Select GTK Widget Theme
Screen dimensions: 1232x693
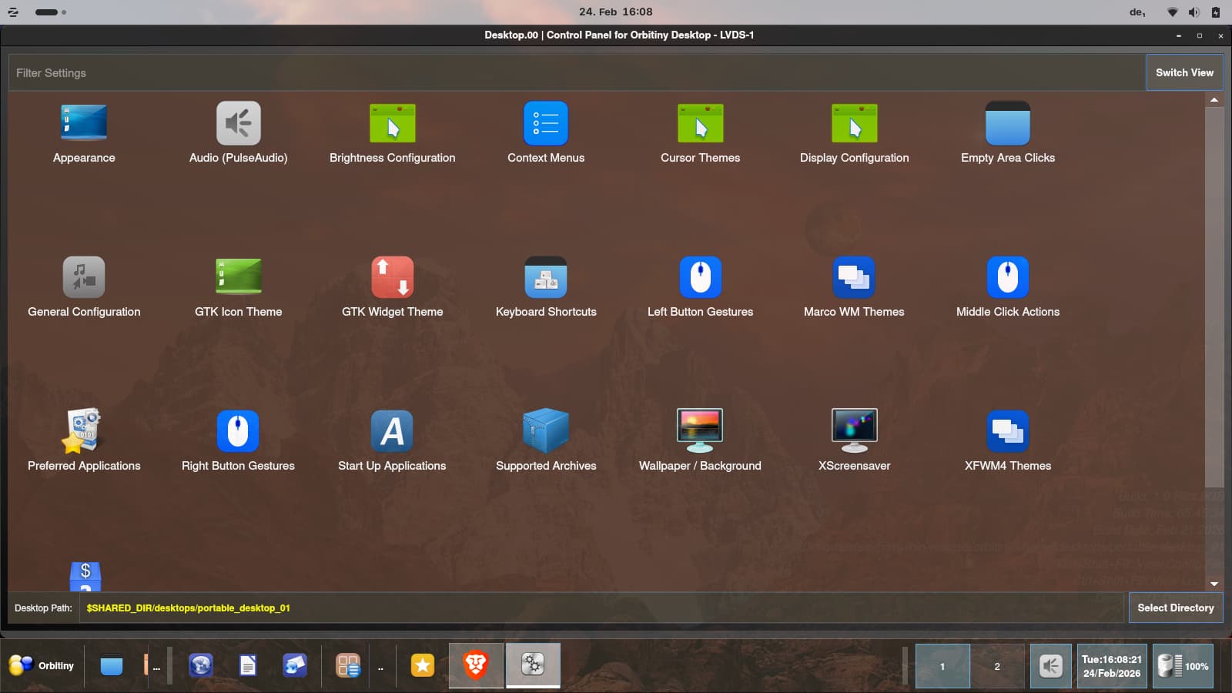392,278
